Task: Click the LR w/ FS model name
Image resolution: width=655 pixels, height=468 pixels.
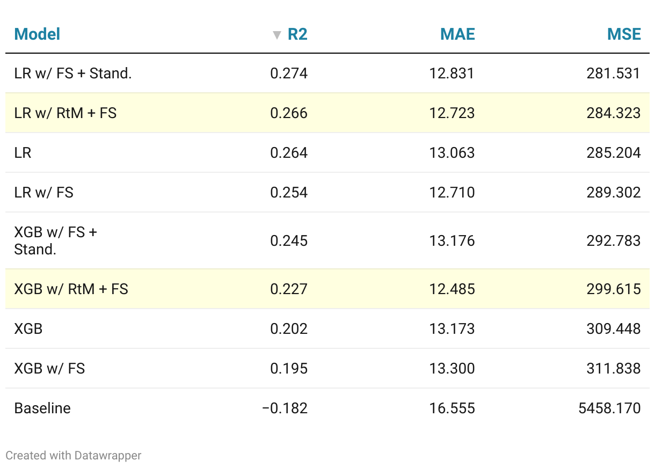Action: [x=43, y=193]
